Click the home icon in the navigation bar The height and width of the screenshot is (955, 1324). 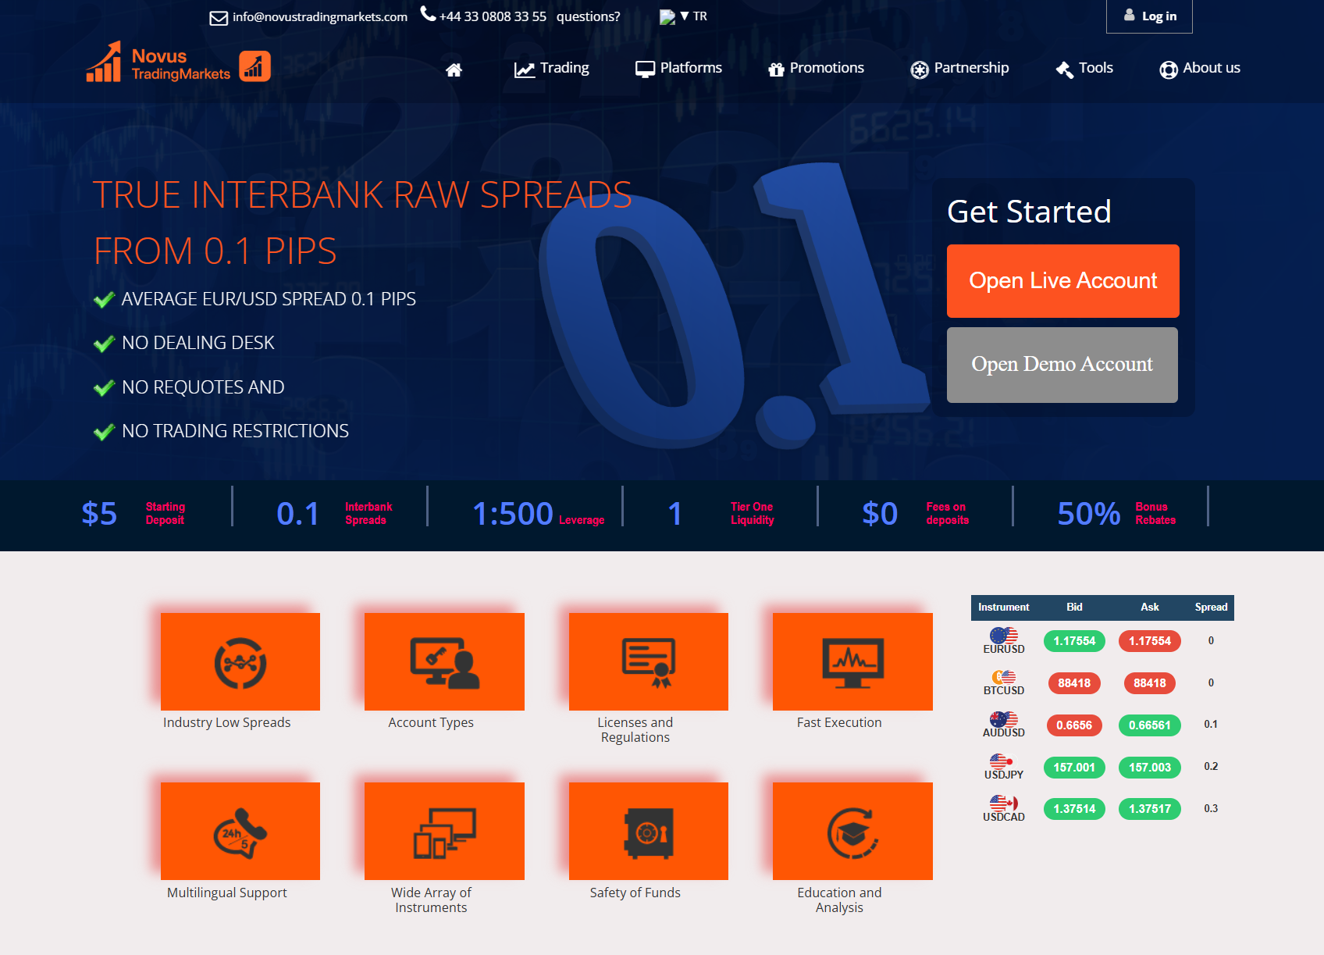pyautogui.click(x=454, y=69)
